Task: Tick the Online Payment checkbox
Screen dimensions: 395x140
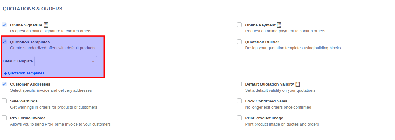Action: point(239,25)
